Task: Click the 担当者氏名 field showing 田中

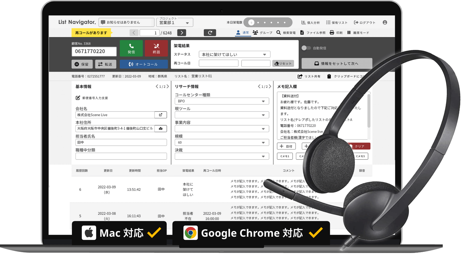Action: pyautogui.click(x=121, y=142)
